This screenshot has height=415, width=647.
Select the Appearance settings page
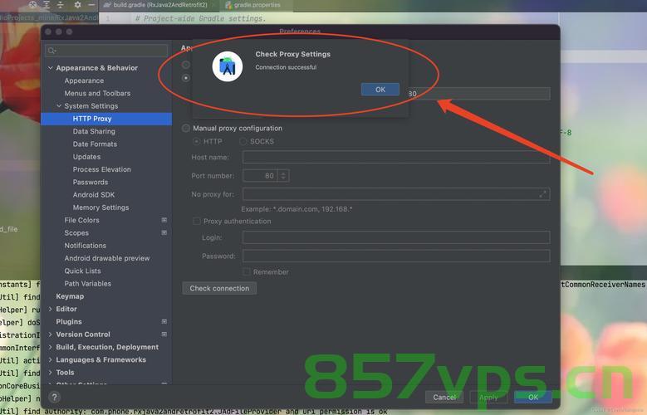point(84,81)
